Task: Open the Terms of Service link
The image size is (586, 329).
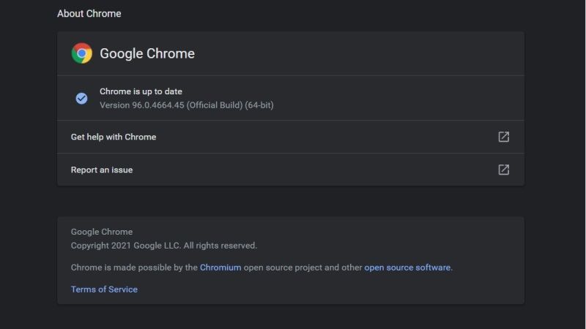Action: click(104, 289)
